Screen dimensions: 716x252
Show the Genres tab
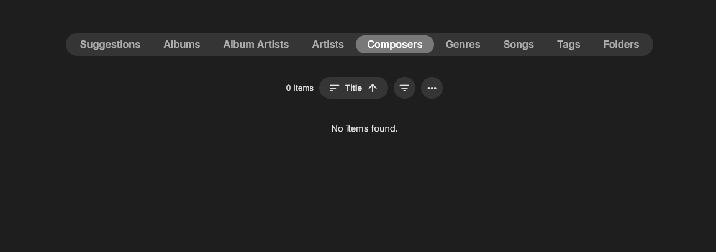[463, 45]
